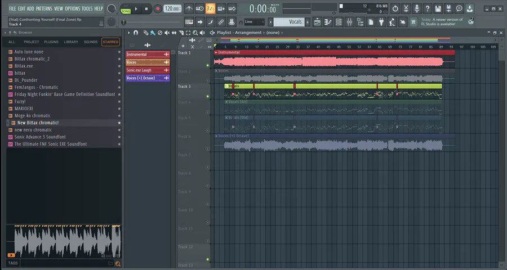The image size is (507, 270).
Task: Select the paint brush tool in playlist
Action: [x=153, y=33]
